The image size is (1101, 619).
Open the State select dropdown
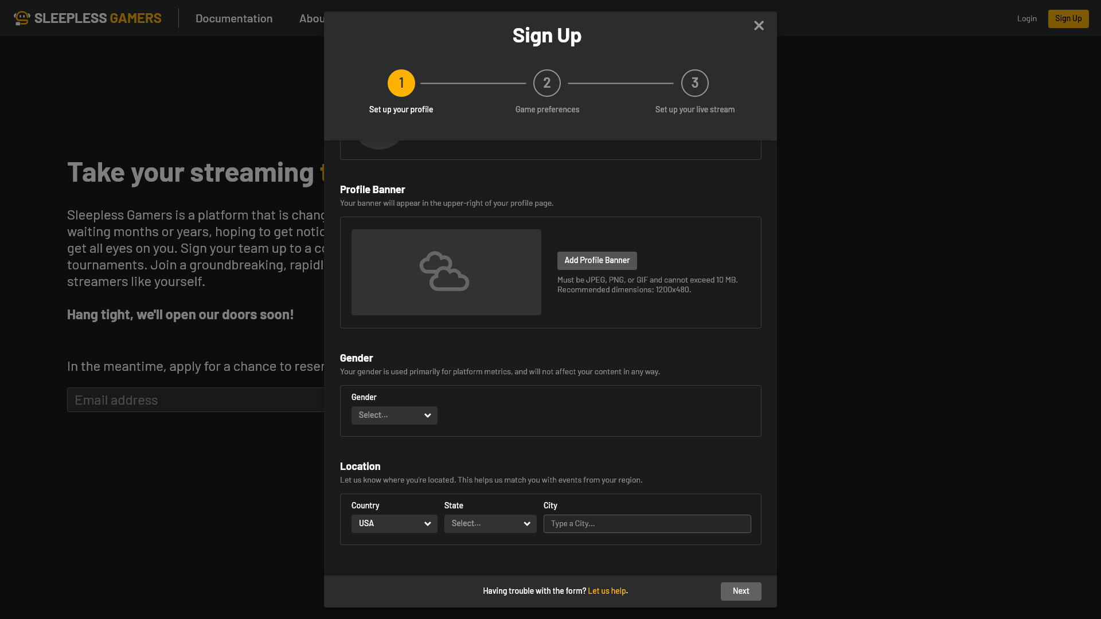[x=490, y=524]
